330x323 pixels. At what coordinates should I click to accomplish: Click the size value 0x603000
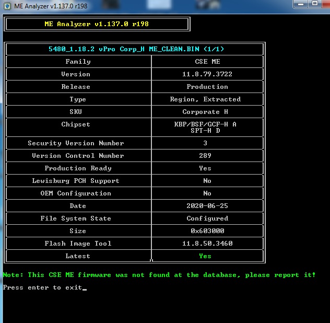pyautogui.click(x=207, y=231)
